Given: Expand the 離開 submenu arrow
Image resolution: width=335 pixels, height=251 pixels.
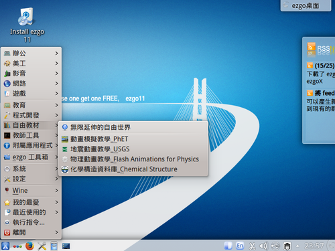Looking at the screenshot, I should tap(57, 232).
